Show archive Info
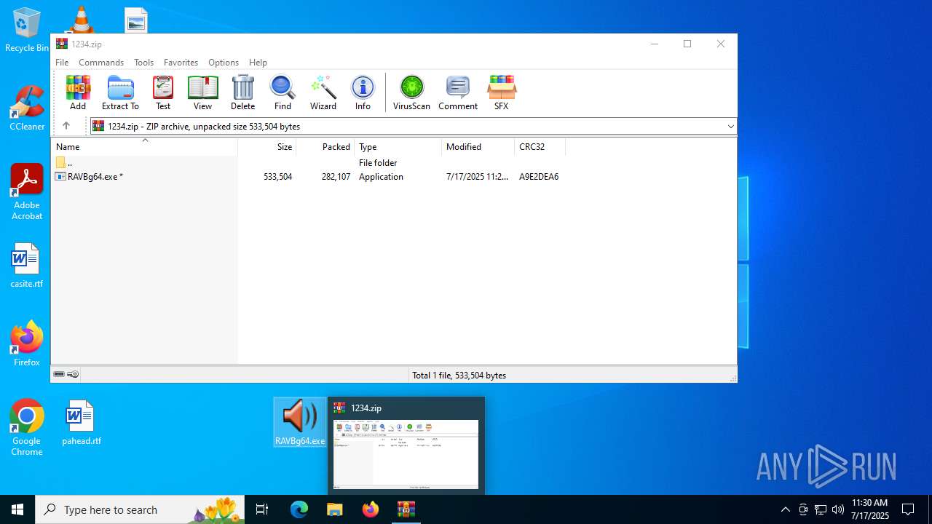 tap(363, 92)
